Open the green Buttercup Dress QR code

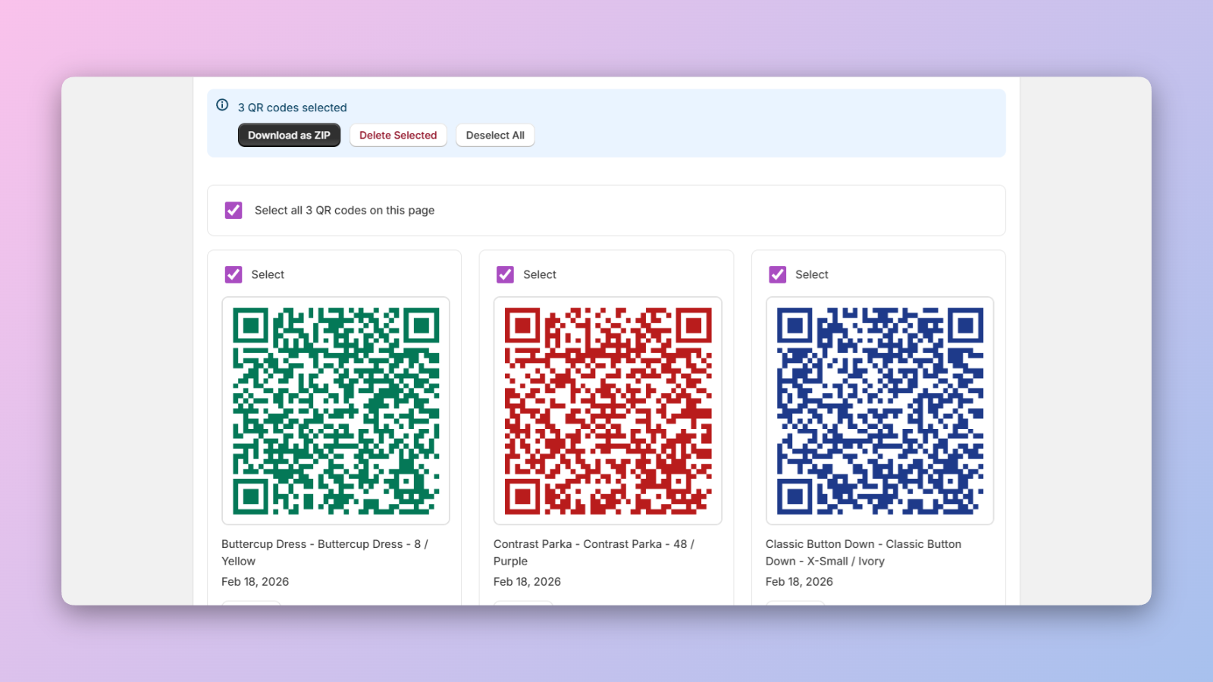tap(336, 411)
